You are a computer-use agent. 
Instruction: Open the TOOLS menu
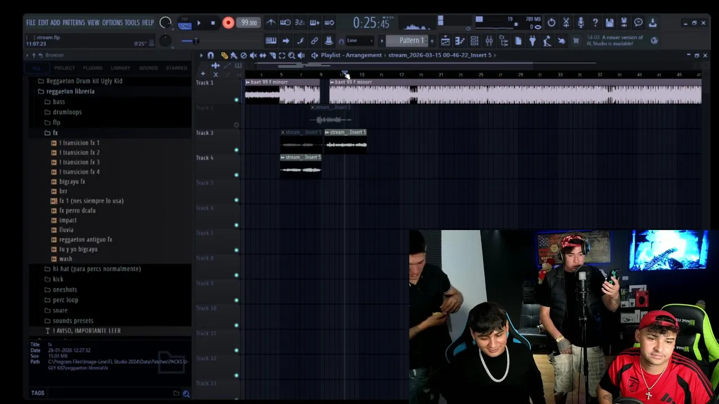[132, 22]
